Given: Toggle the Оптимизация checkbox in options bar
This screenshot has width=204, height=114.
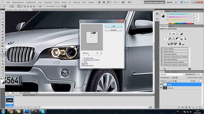Looking at the screenshot, I should 46,6.
